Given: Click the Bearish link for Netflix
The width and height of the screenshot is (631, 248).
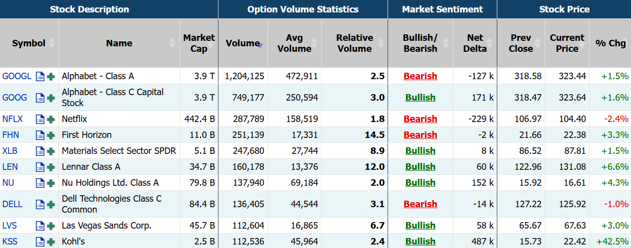Looking at the screenshot, I should tap(420, 119).
